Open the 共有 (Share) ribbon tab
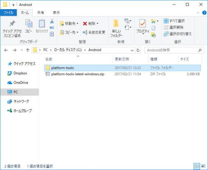 tap(41, 13)
